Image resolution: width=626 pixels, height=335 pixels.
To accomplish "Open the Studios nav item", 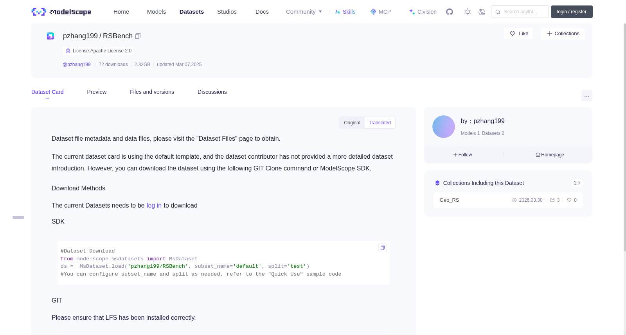I will 227,12.
